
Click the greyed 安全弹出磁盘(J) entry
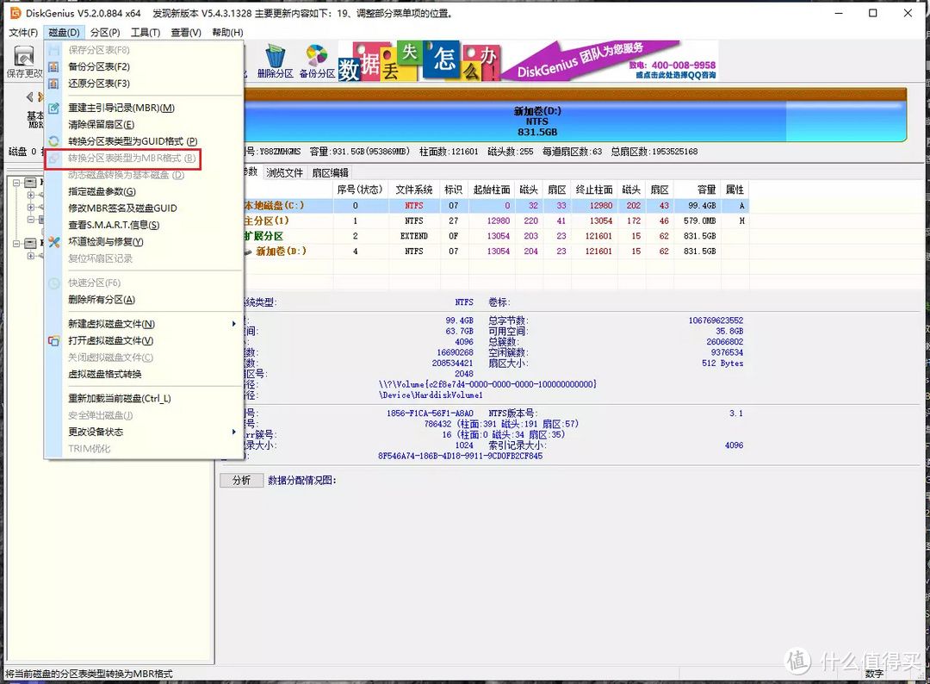pyautogui.click(x=100, y=415)
